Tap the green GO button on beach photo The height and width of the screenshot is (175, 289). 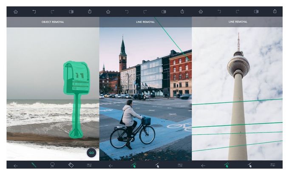click(91, 152)
